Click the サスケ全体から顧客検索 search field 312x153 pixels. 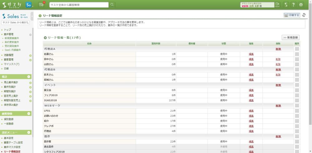tap(79, 5)
